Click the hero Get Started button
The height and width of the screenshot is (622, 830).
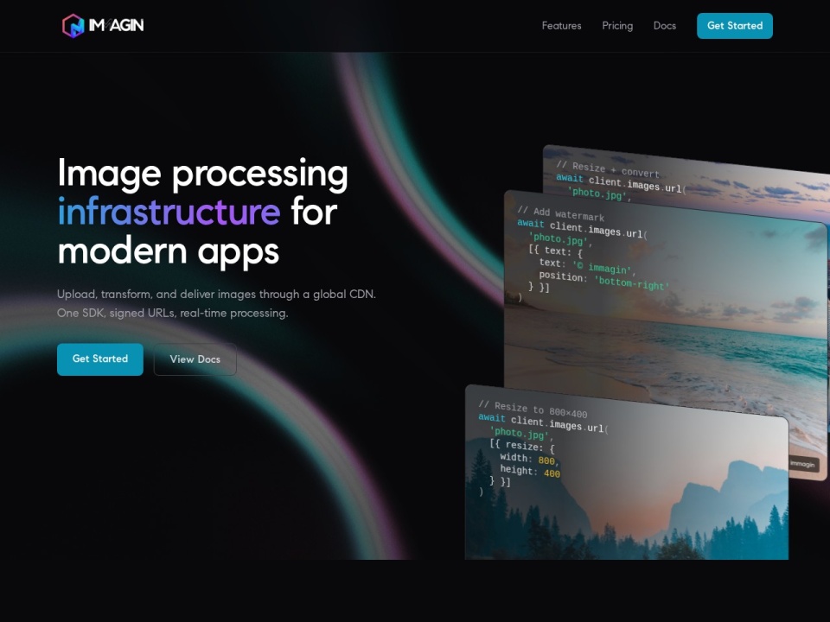coord(100,359)
